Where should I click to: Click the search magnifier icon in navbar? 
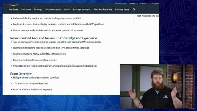(x=134, y=10)
